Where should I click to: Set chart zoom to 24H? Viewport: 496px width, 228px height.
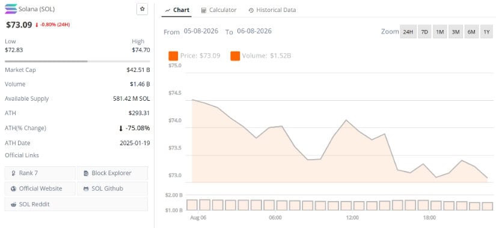[x=408, y=32]
